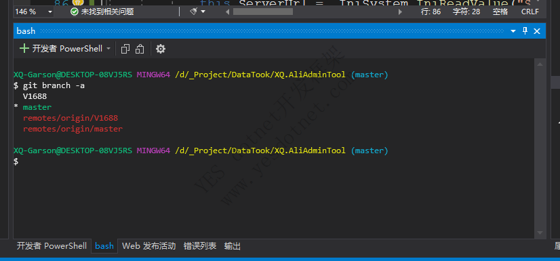Open the code cleanup broom icon

194,12
